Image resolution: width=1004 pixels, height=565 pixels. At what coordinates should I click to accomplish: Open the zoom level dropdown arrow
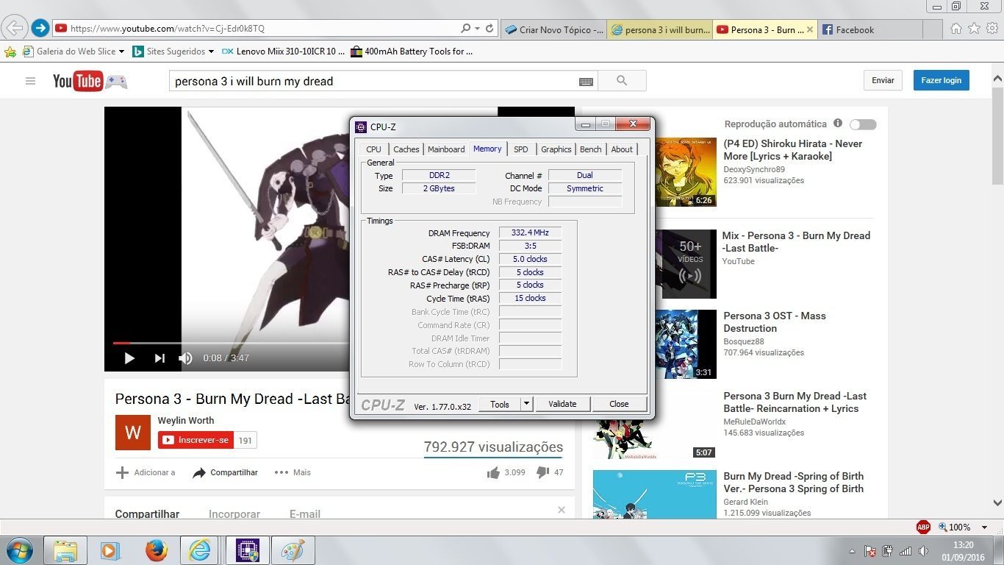point(985,527)
